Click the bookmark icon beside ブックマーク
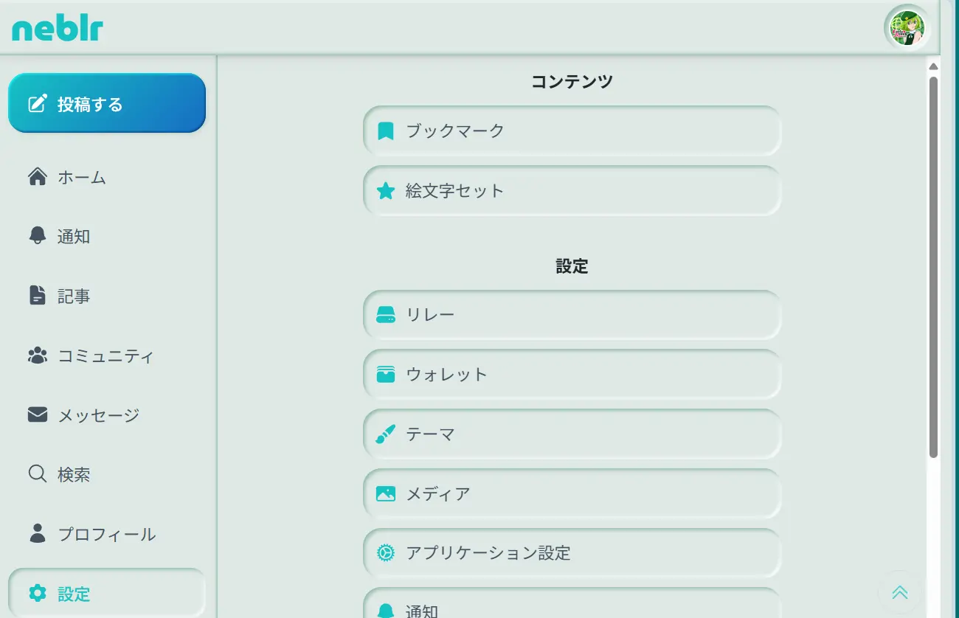Viewport: 959px width, 618px height. click(386, 131)
